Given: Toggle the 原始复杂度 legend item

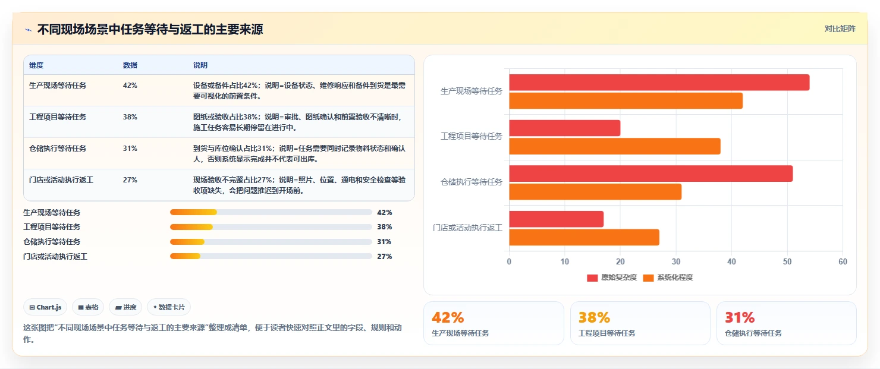Looking at the screenshot, I should tap(612, 277).
